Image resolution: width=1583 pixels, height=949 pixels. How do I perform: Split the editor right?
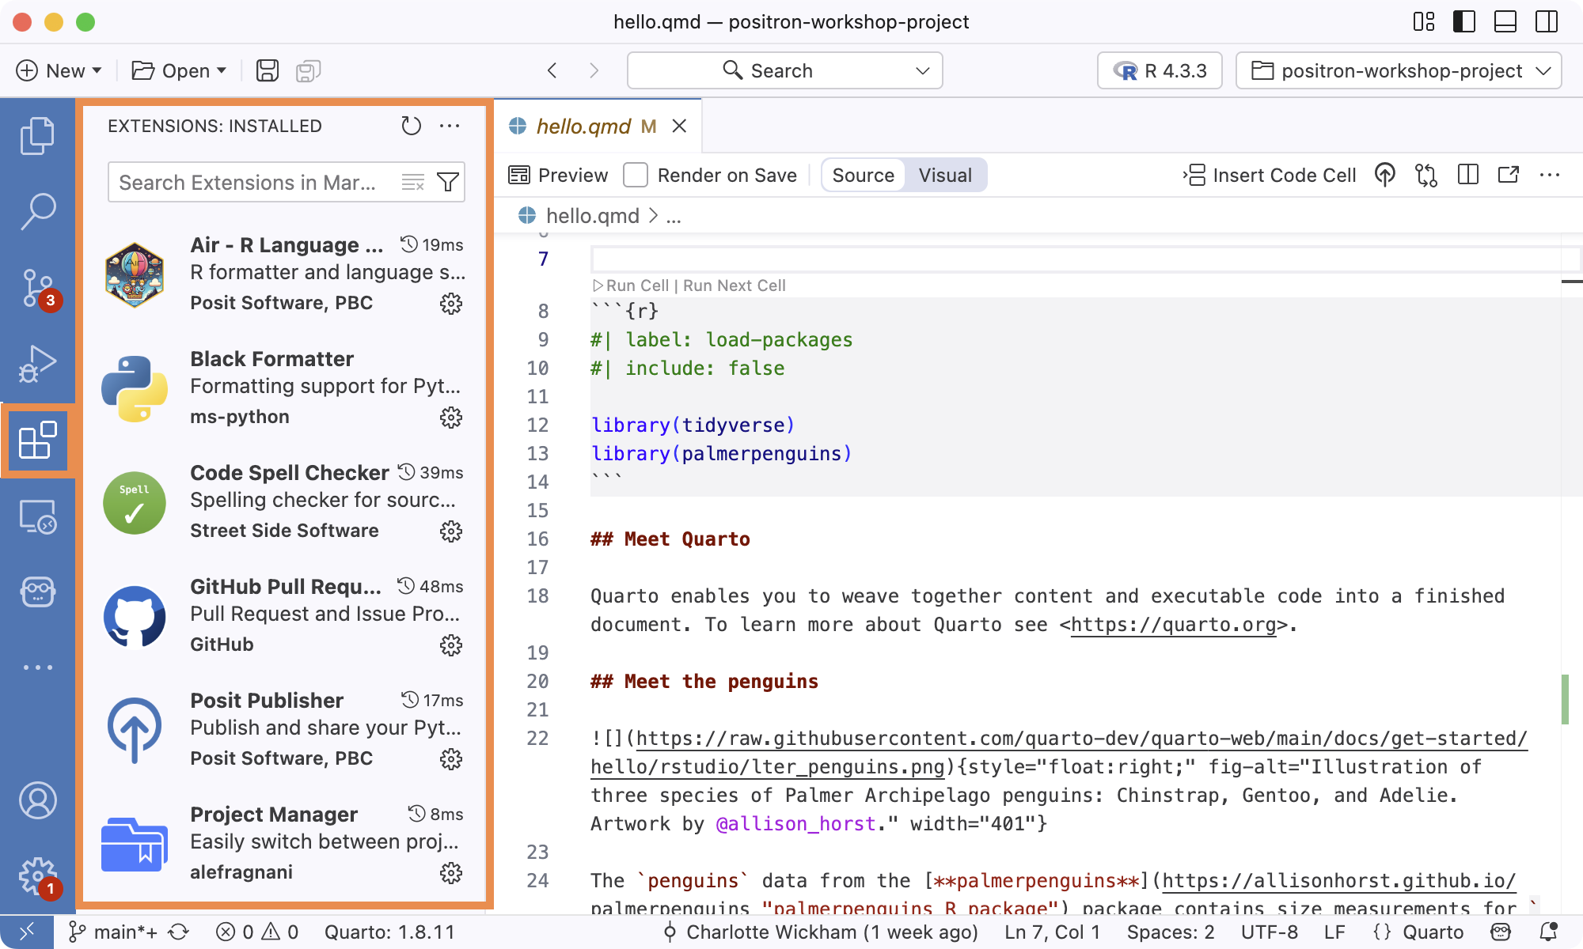click(x=1468, y=175)
